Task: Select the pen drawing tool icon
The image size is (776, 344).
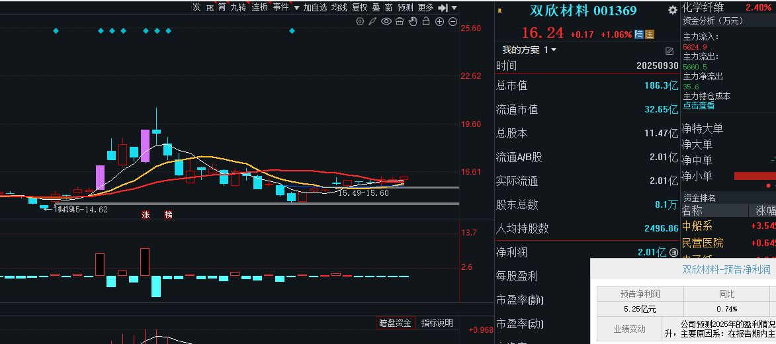Action: (373, 21)
